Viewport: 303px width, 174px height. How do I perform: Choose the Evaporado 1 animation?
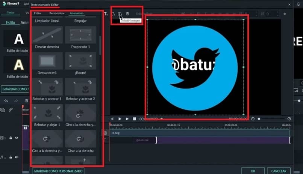(x=80, y=38)
